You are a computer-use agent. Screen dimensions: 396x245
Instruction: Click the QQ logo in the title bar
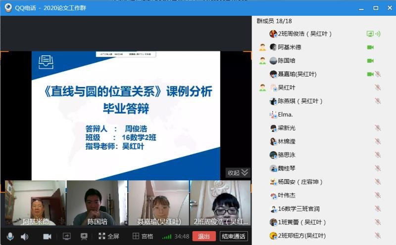tap(8, 7)
